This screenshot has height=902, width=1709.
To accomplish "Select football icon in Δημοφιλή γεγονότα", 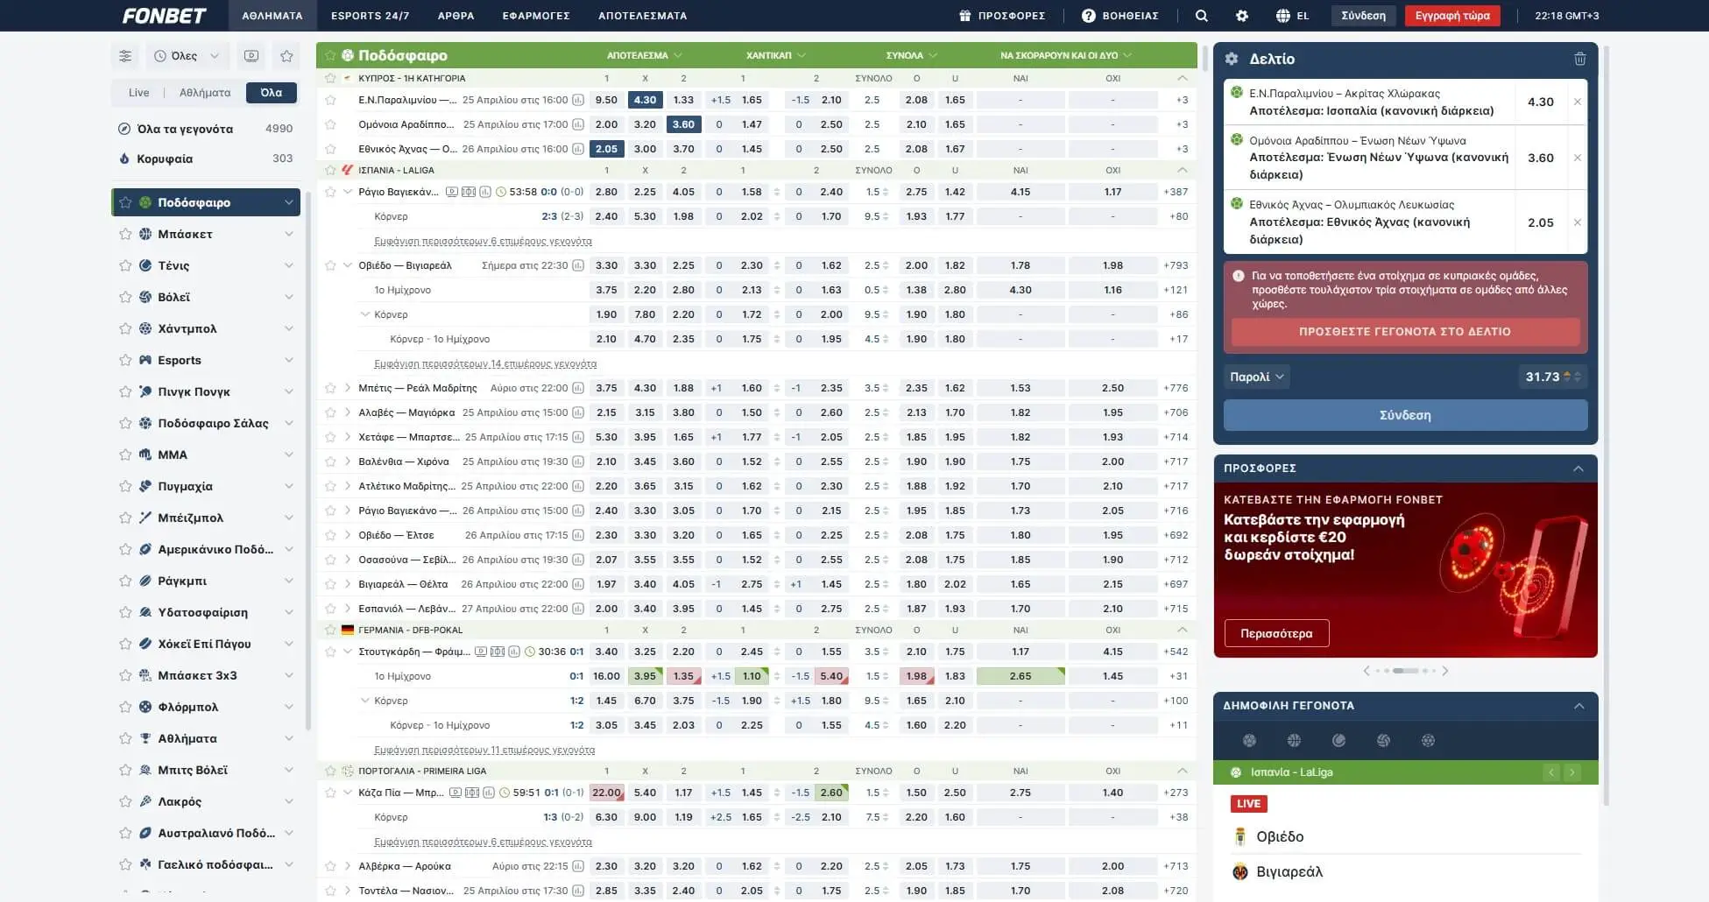I will pos(1249,741).
